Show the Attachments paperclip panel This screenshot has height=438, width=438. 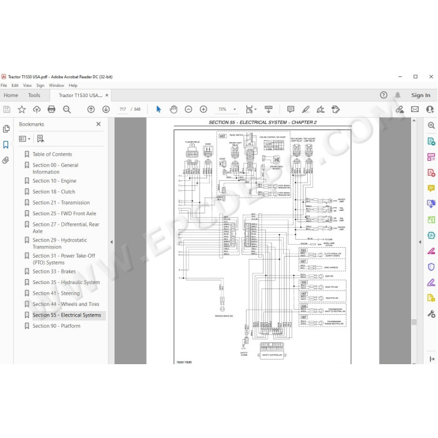6,160
